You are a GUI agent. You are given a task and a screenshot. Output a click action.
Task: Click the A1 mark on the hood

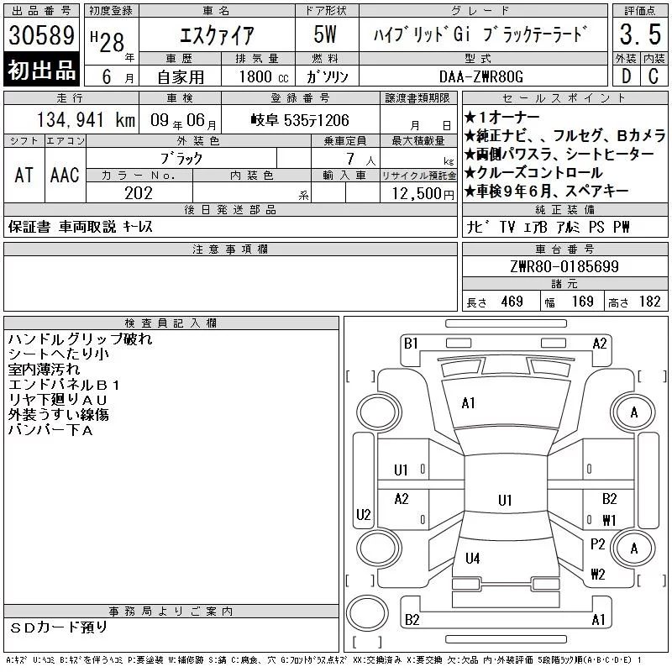468,403
